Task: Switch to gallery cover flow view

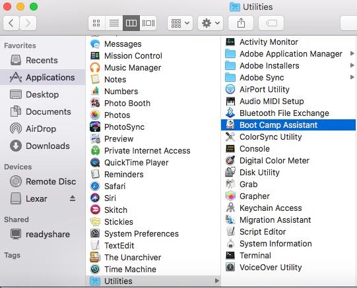Action: coord(148,23)
